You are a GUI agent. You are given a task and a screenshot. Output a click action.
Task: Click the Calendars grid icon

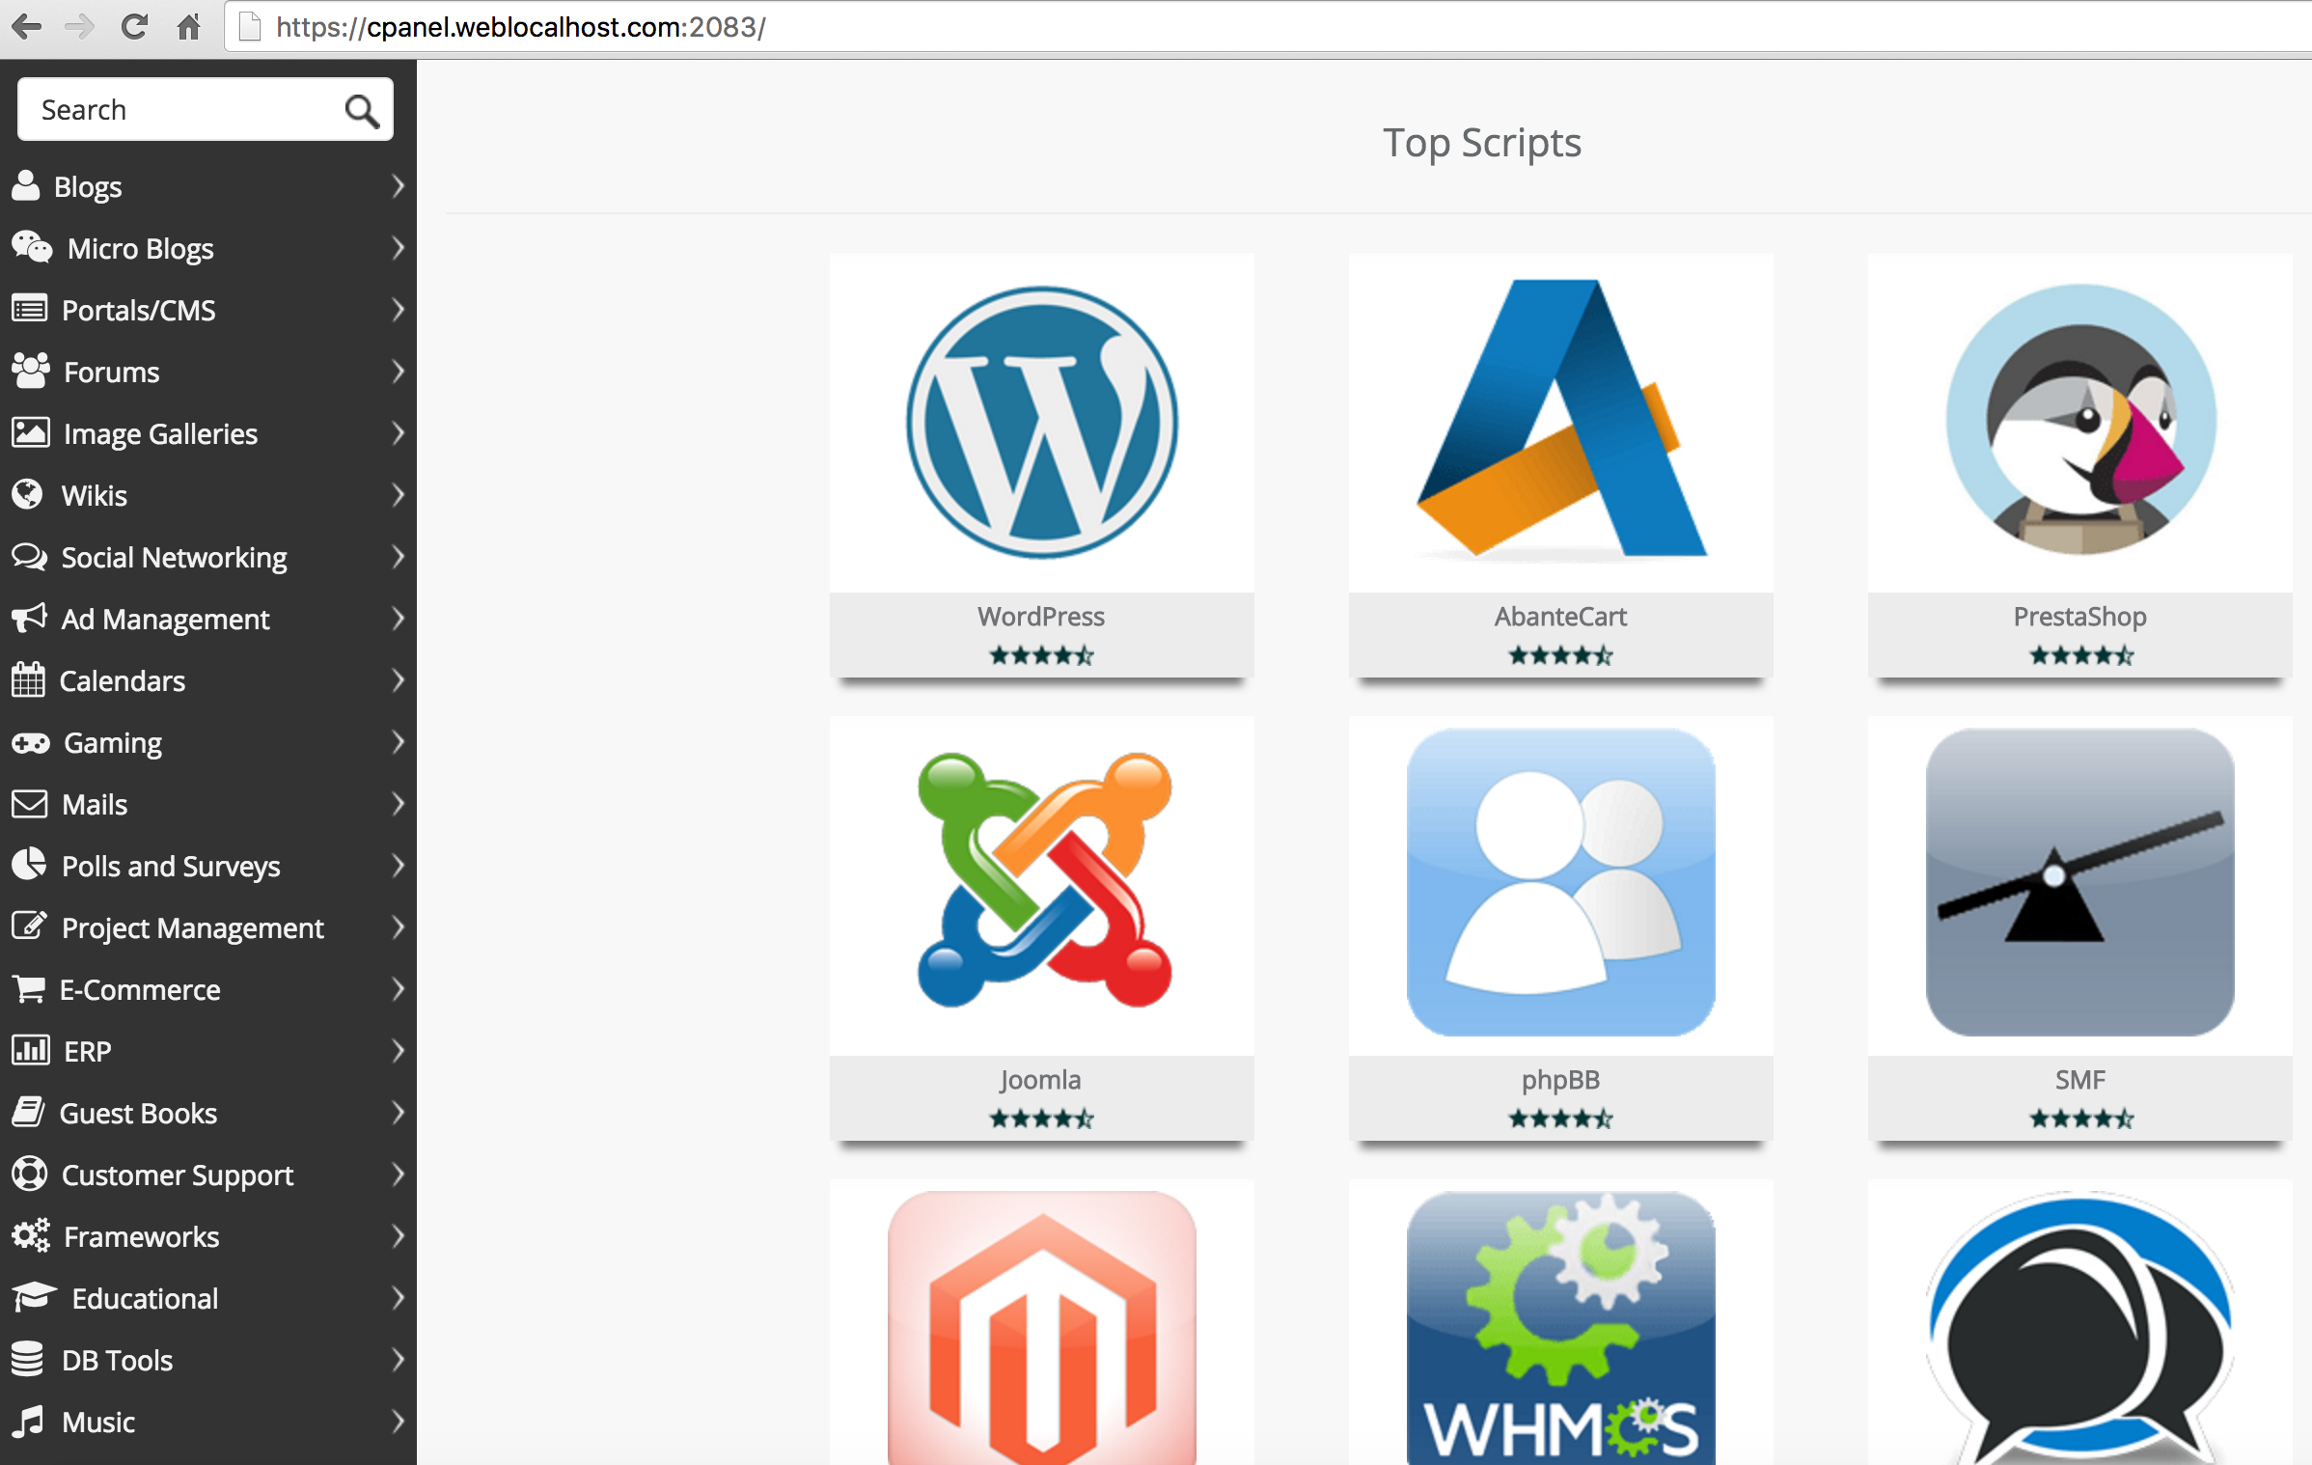click(28, 679)
